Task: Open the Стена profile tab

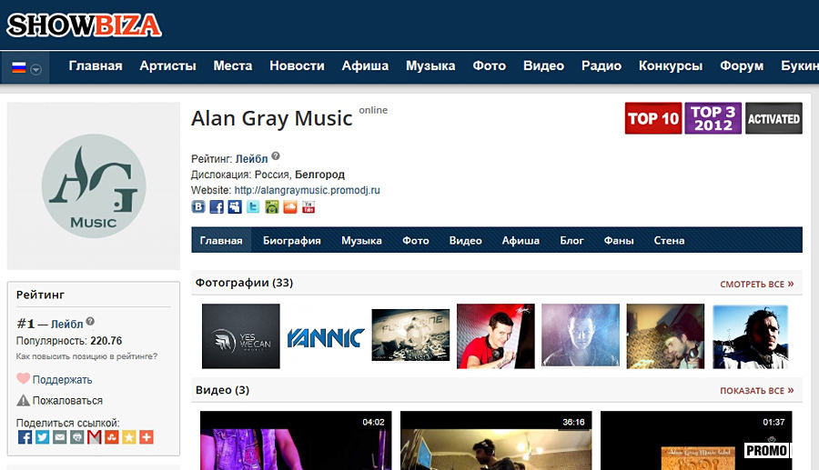Action: [x=669, y=241]
